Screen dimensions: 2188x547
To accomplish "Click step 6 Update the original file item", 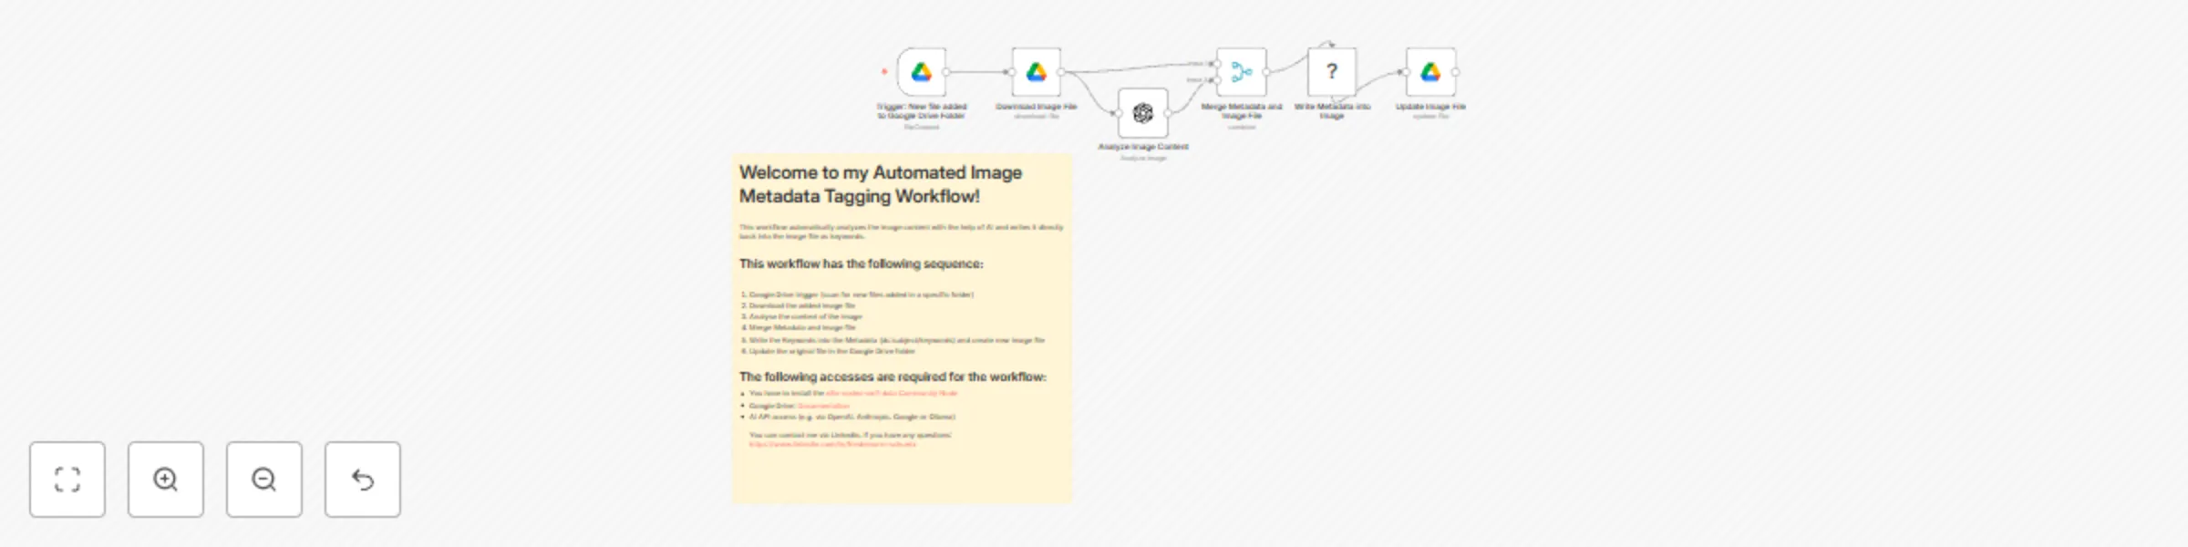I will point(831,351).
